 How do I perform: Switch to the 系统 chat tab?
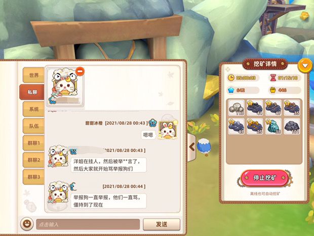pyautogui.click(x=33, y=109)
